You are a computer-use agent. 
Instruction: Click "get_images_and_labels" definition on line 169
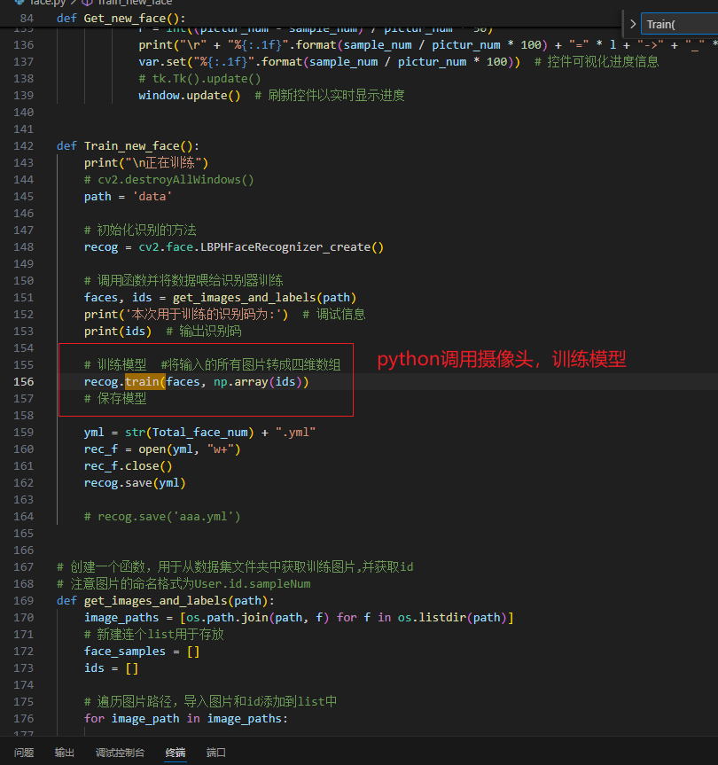pyautogui.click(x=156, y=601)
